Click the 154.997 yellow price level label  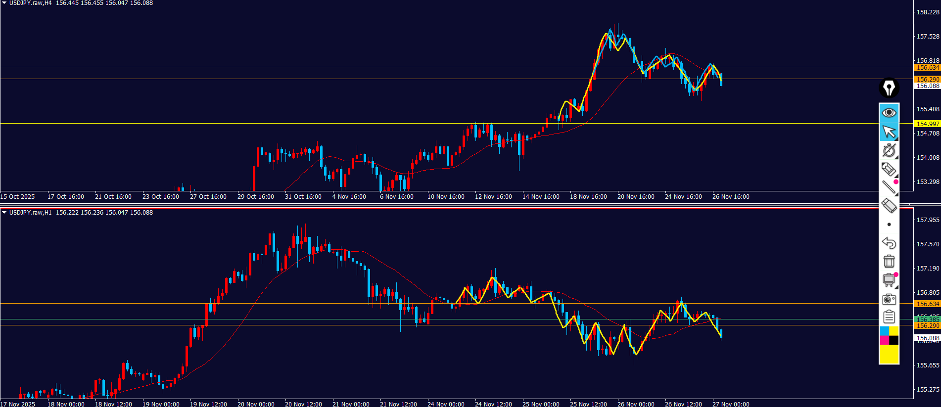[927, 124]
